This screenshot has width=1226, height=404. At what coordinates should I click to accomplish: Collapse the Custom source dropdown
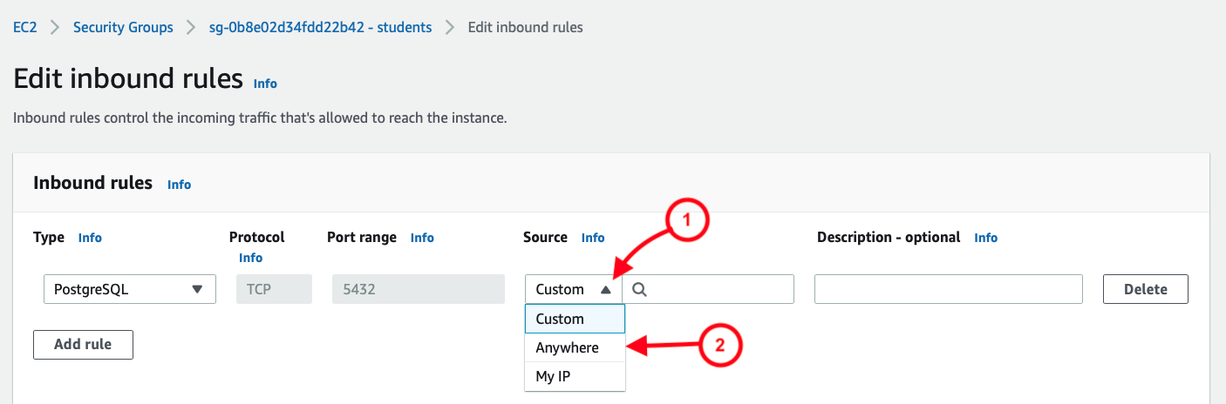pos(573,289)
